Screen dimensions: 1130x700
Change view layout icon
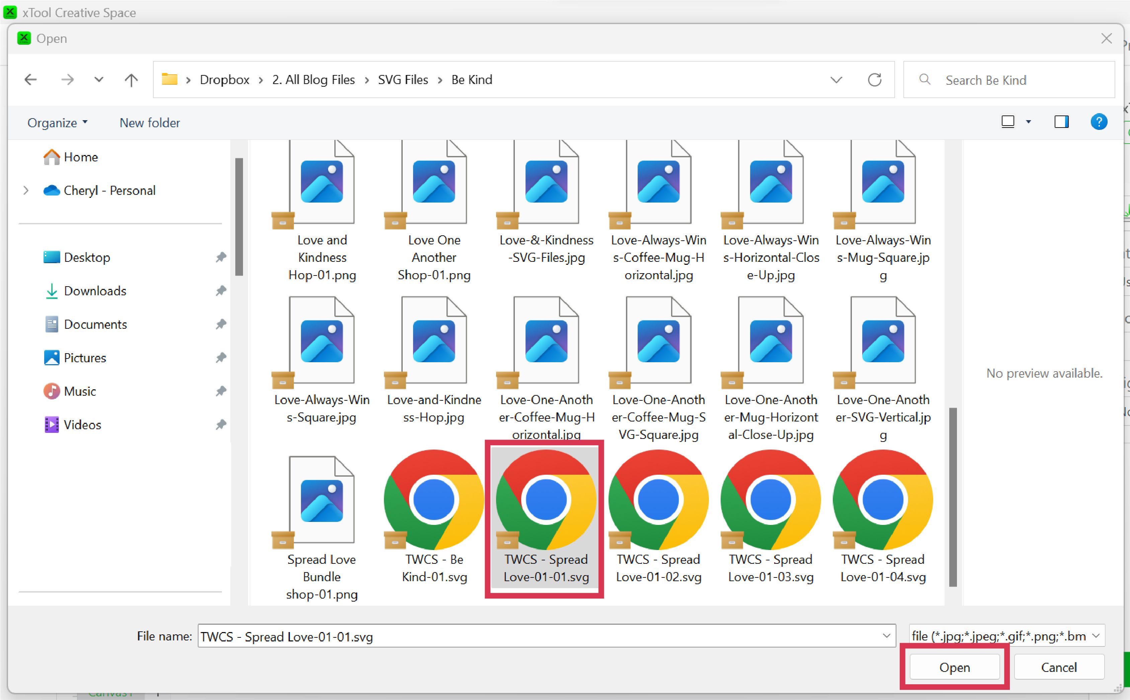[1007, 122]
